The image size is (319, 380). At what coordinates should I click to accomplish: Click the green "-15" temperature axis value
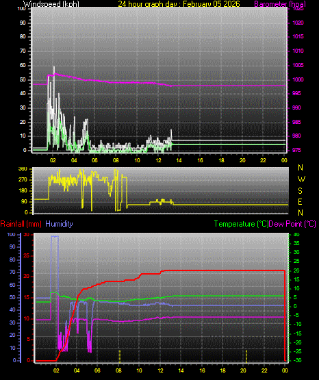coord(298,333)
